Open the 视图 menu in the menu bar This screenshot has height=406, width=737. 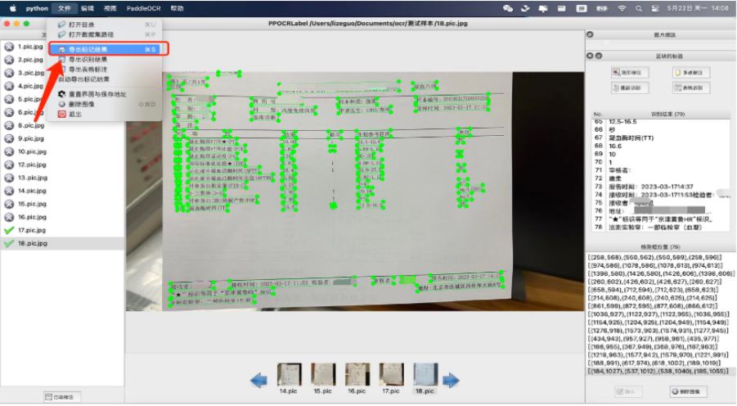click(110, 8)
